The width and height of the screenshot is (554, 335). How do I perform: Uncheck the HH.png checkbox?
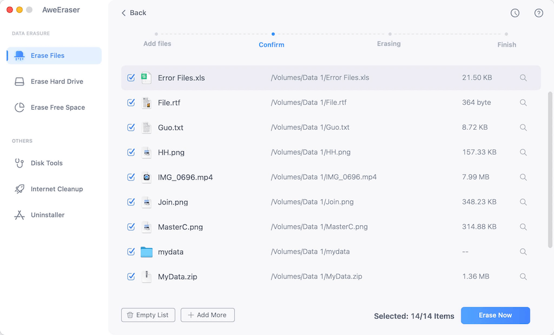[x=131, y=152]
